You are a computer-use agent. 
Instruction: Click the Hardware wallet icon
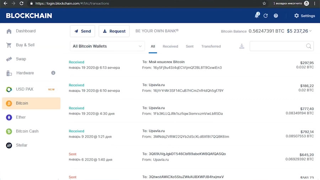click(x=9, y=73)
